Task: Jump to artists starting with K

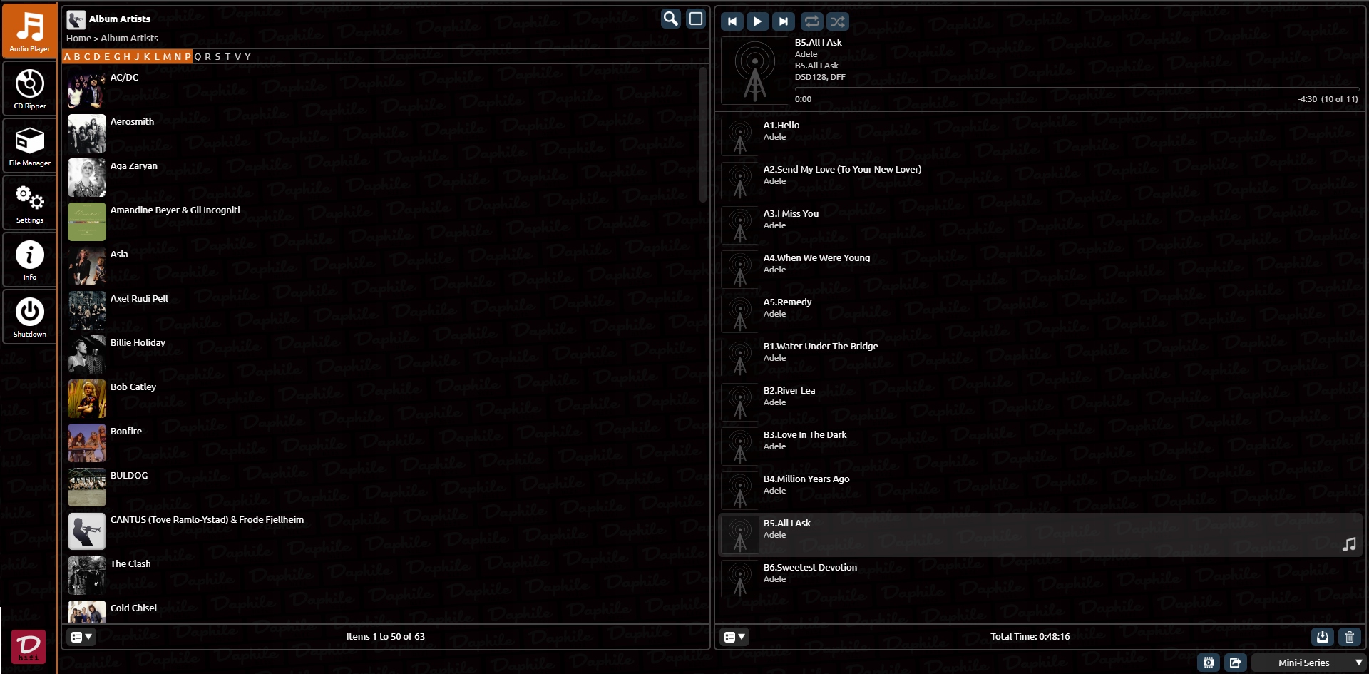Action: point(147,57)
